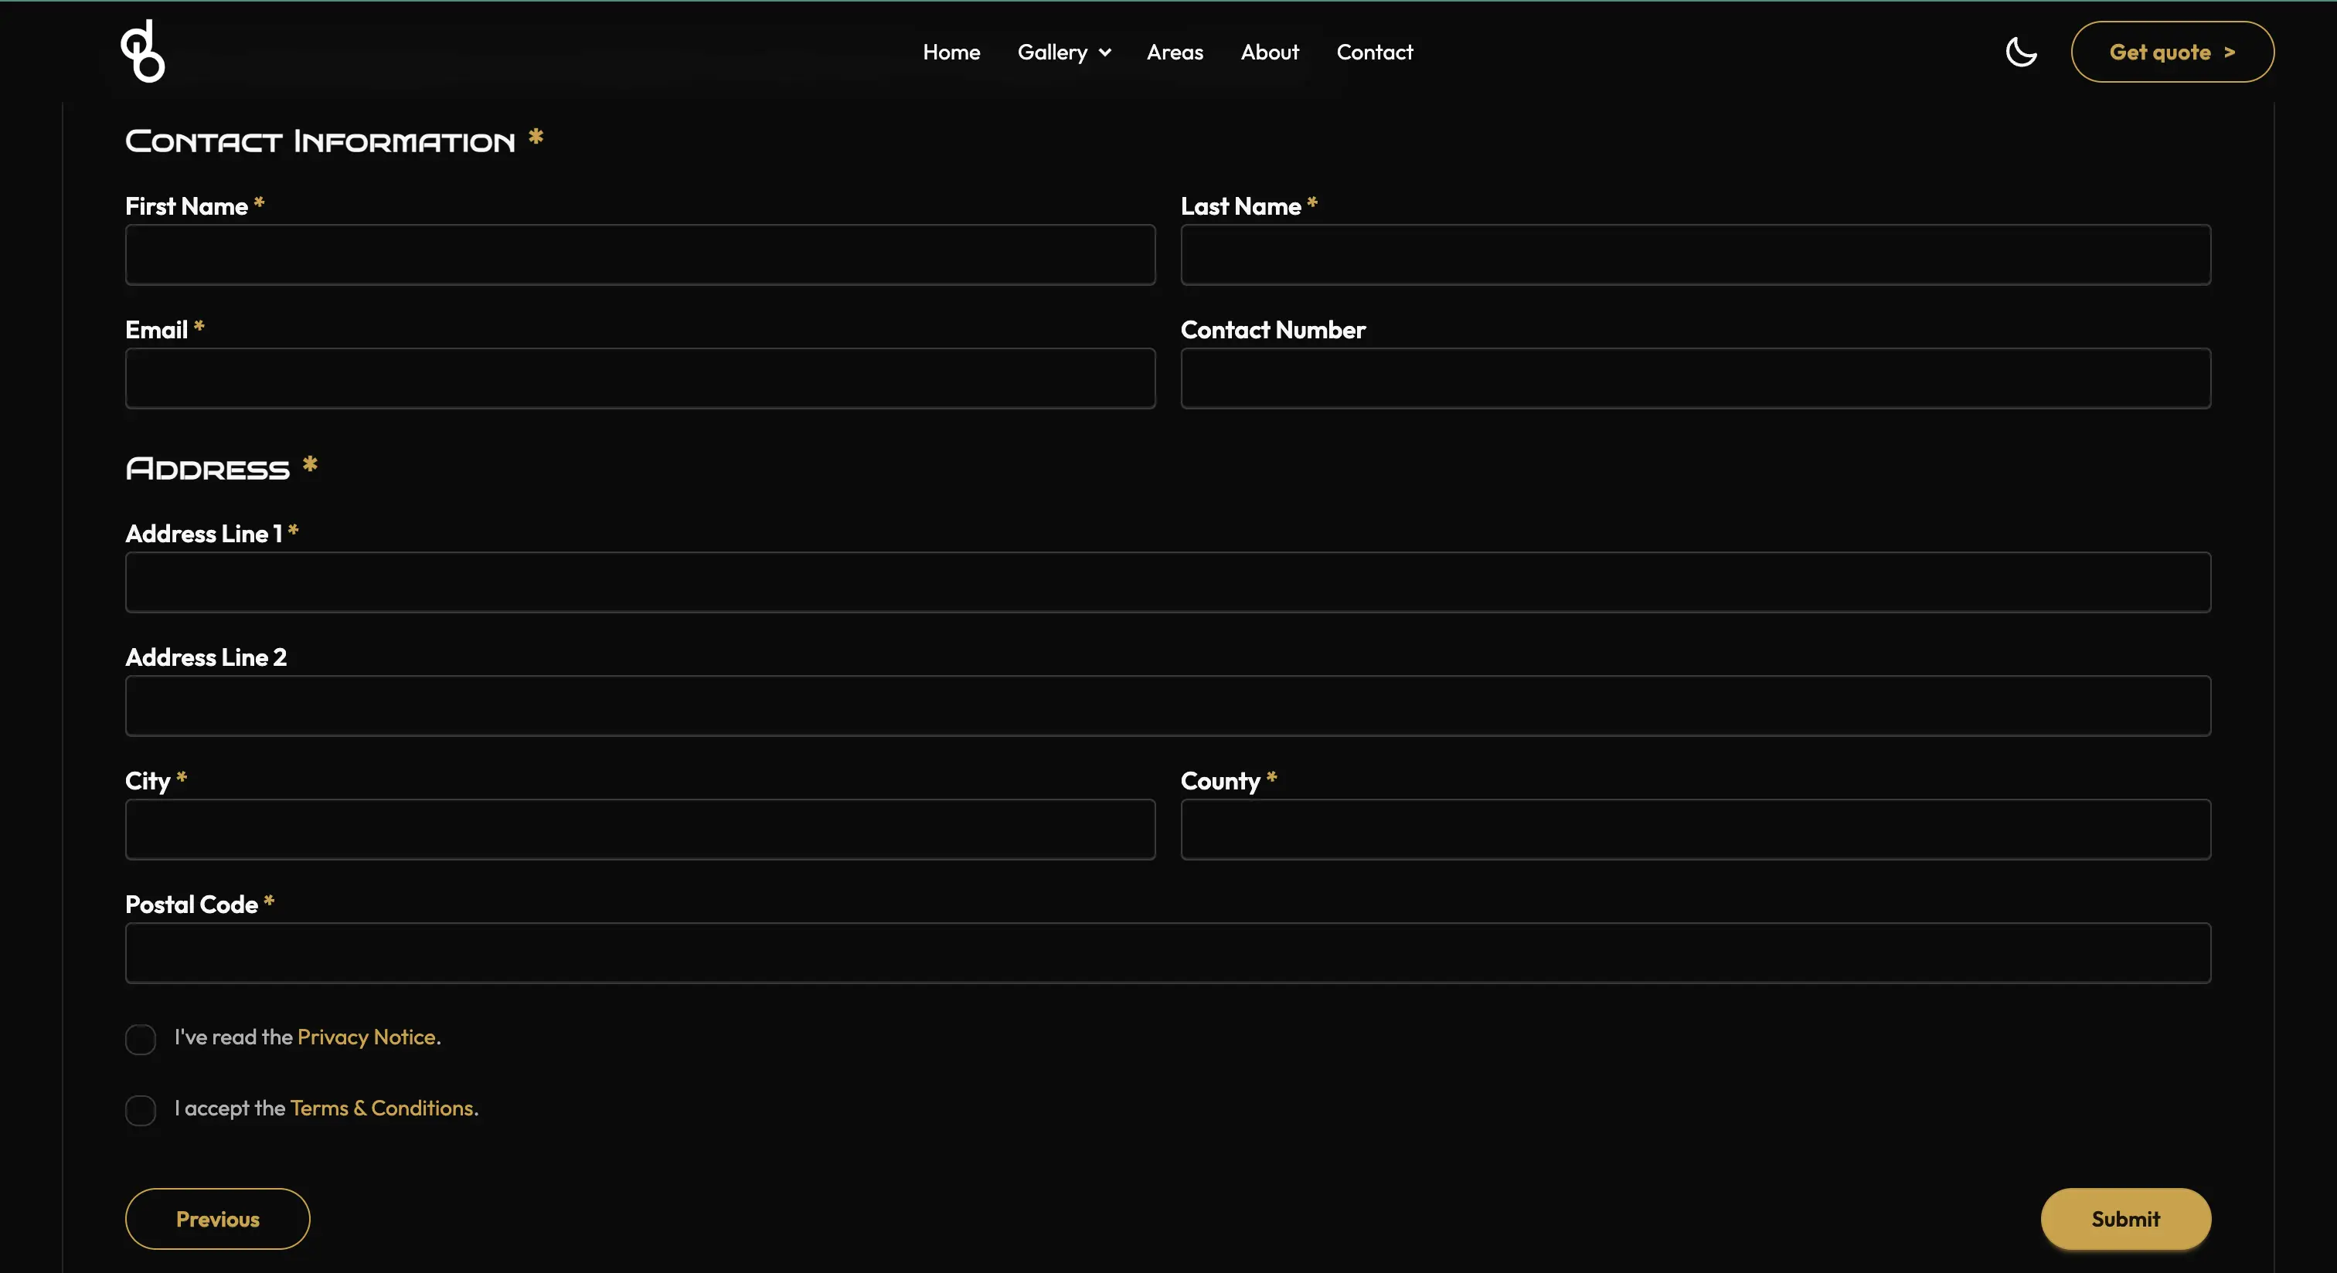Select the Contact nav item
Screen dimensions: 2337x1273
tap(1374, 52)
